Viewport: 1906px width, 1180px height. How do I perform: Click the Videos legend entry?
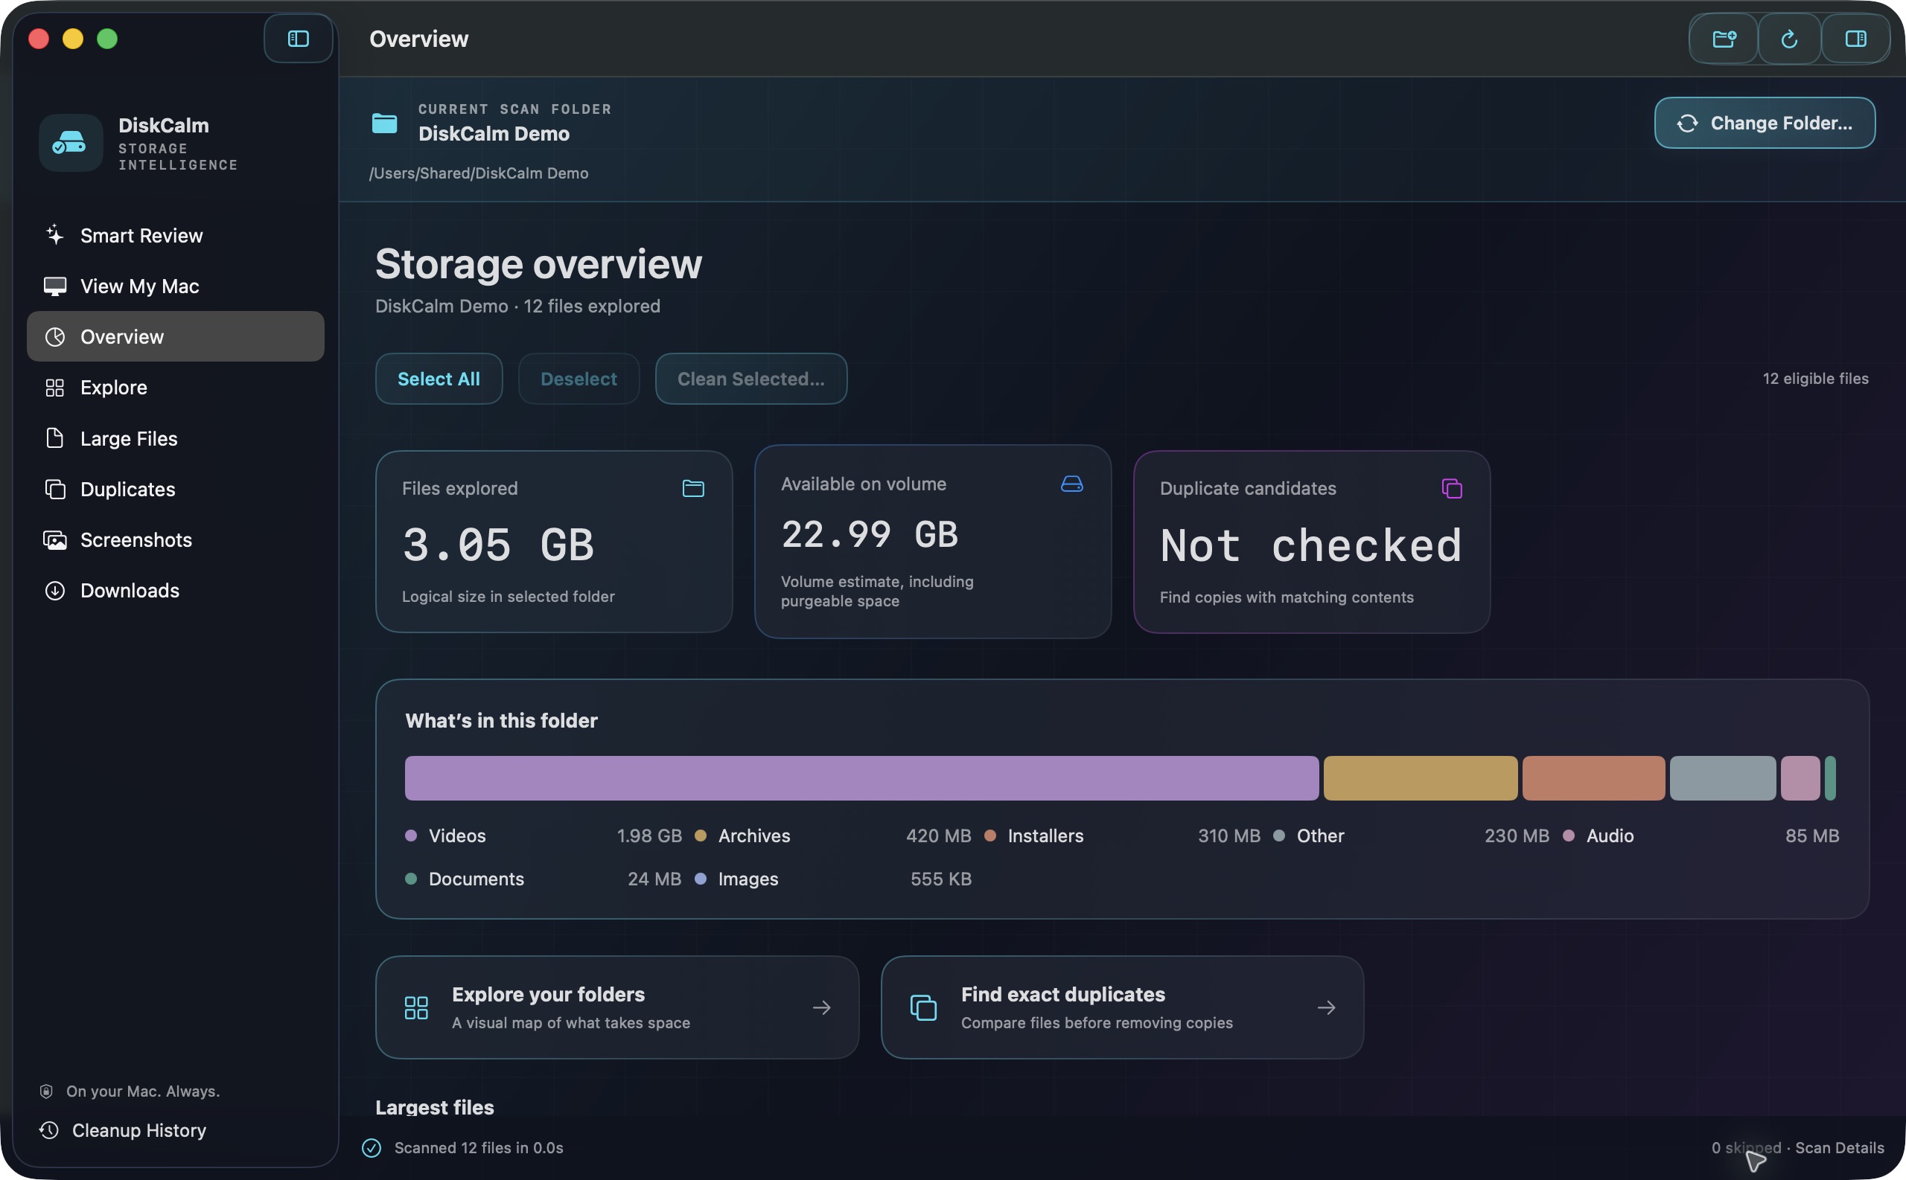pyautogui.click(x=544, y=835)
